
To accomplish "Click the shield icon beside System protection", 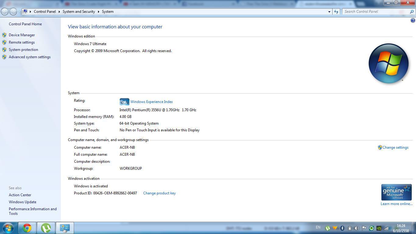I will coord(4,50).
